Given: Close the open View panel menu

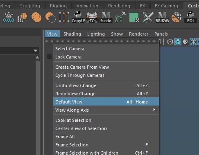Looking at the screenshot, I should (52, 34).
